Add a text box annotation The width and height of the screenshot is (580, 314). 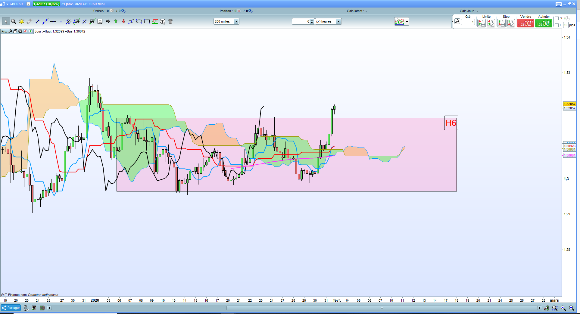(100, 21)
